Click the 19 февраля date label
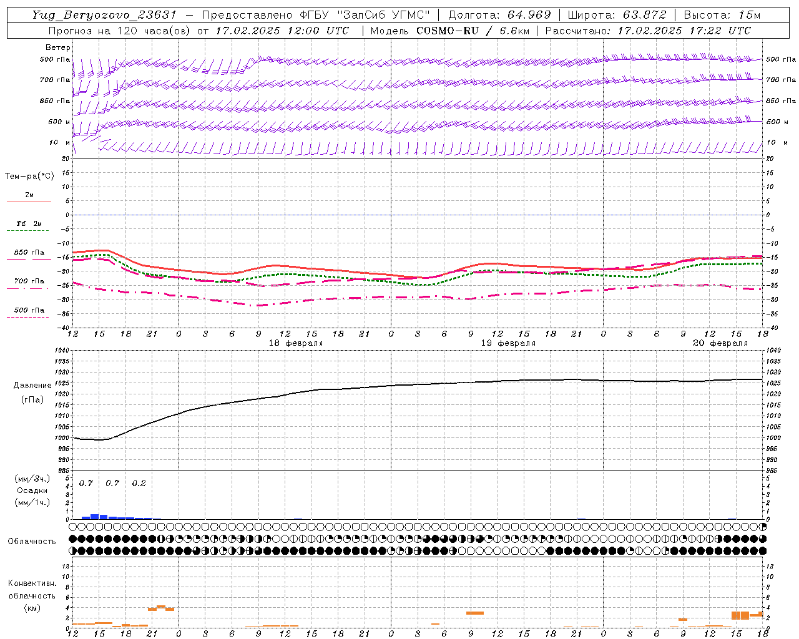Screen dimensions: 799x639 pyautogui.click(x=508, y=343)
